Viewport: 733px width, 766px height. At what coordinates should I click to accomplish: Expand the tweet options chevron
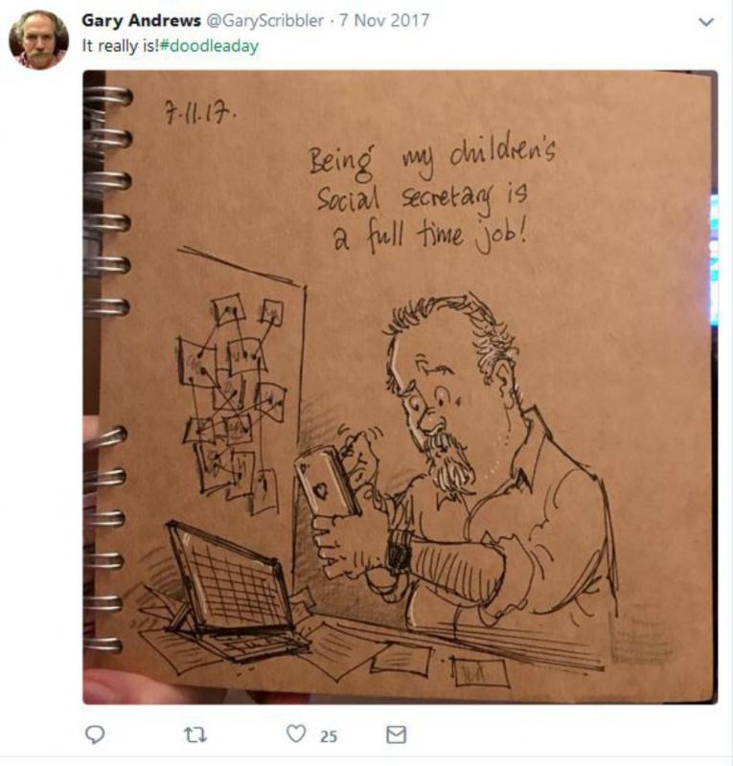(706, 22)
